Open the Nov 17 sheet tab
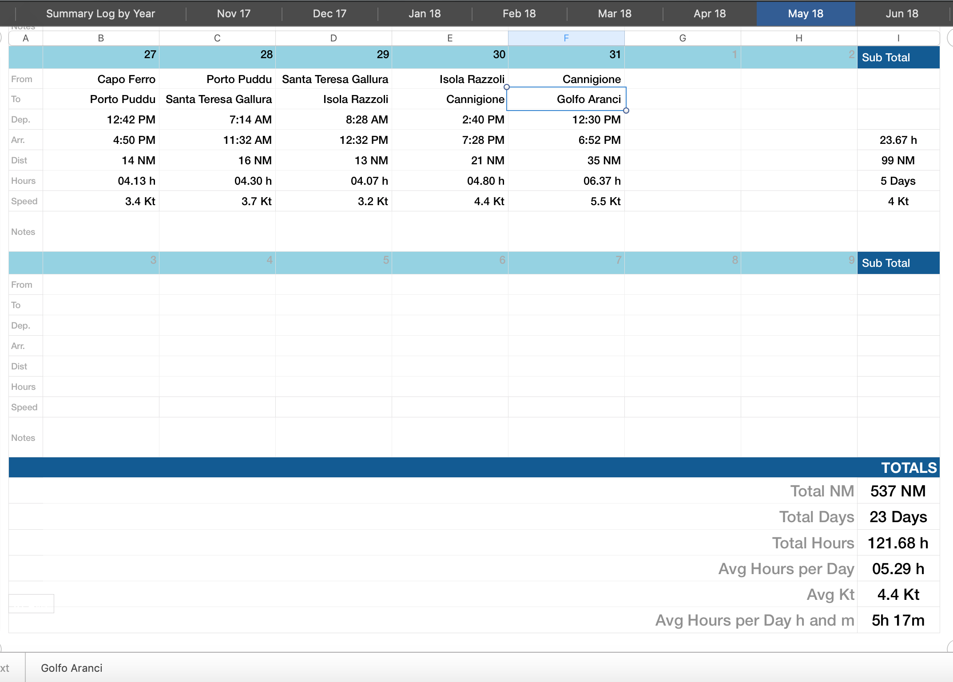This screenshot has height=682, width=953. point(234,13)
